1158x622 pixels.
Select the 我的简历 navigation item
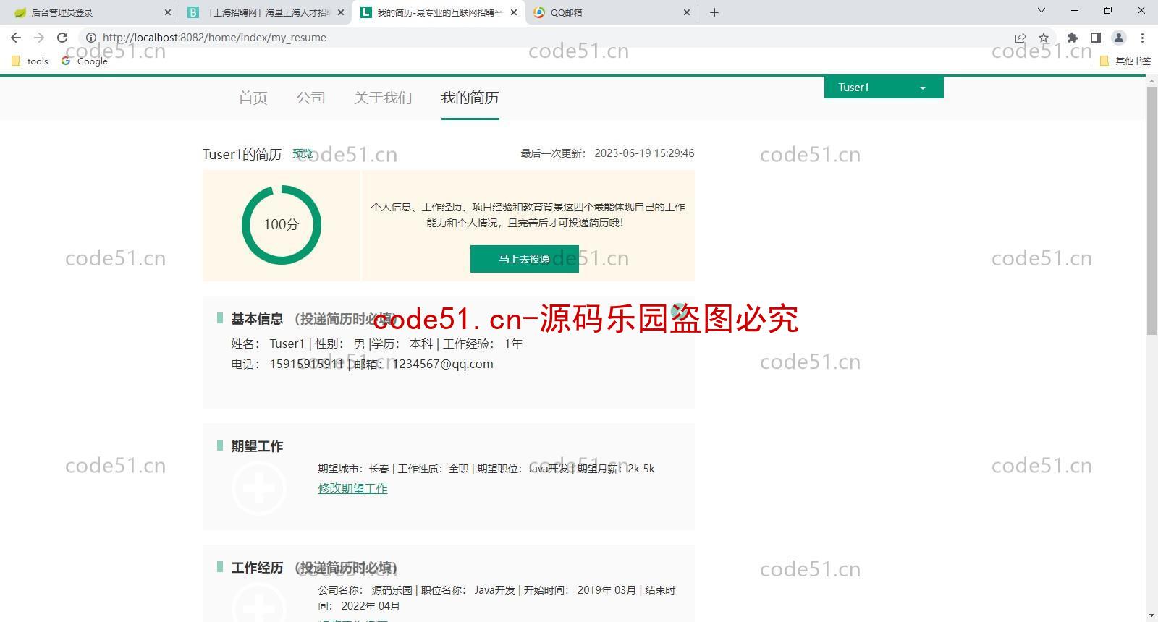pos(470,98)
